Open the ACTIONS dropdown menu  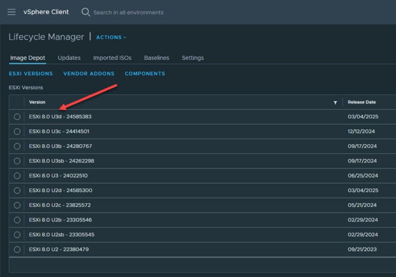pyautogui.click(x=111, y=38)
